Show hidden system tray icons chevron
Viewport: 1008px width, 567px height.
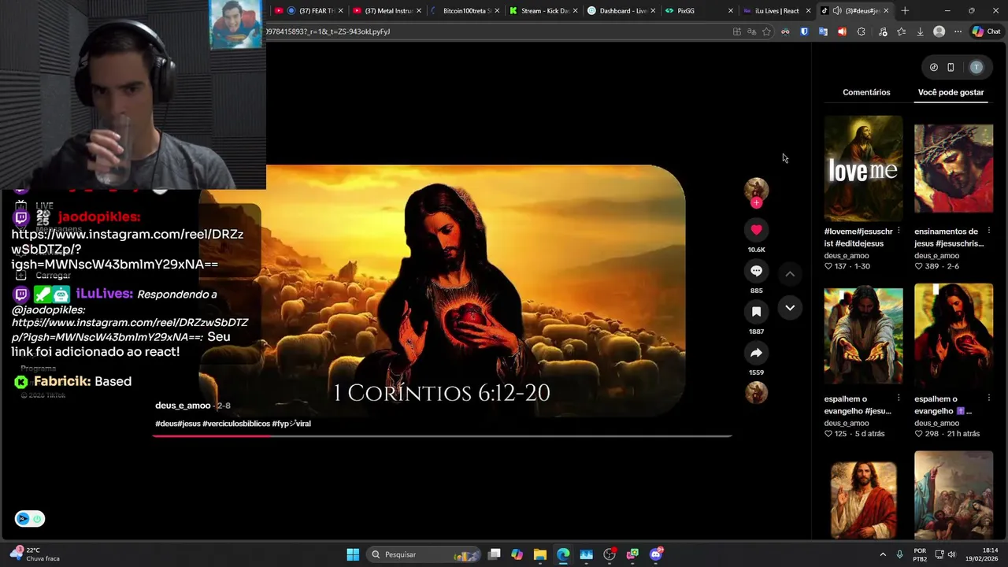883,554
